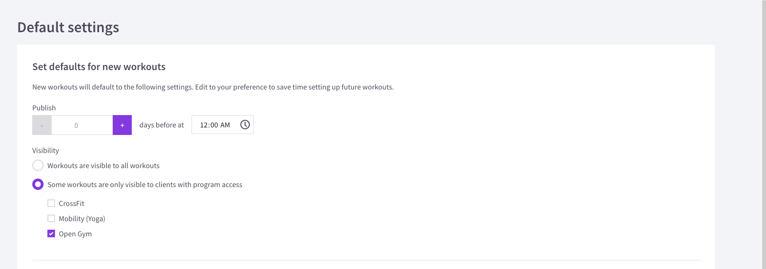Enable the Mobility (Yoga) checkbox
Screen dimensions: 766x269
51,218
